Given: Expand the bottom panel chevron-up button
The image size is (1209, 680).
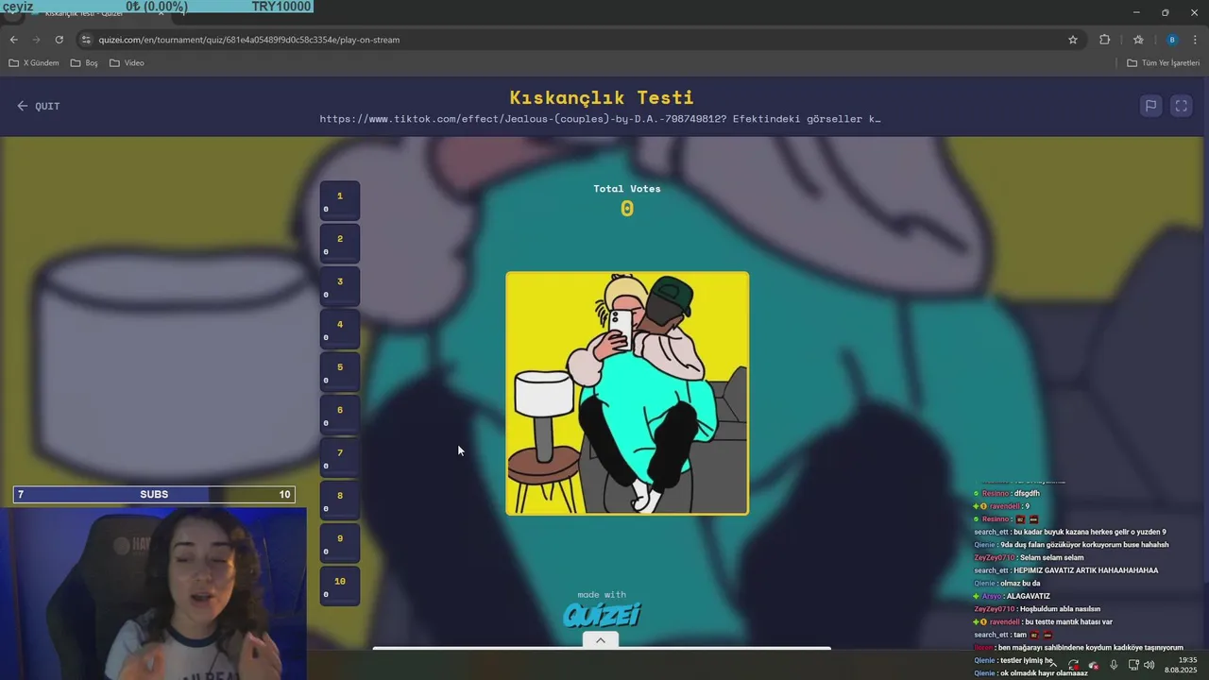Looking at the screenshot, I should [600, 640].
